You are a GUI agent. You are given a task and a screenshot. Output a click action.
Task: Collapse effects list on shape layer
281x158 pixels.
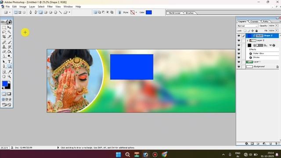[270, 46]
